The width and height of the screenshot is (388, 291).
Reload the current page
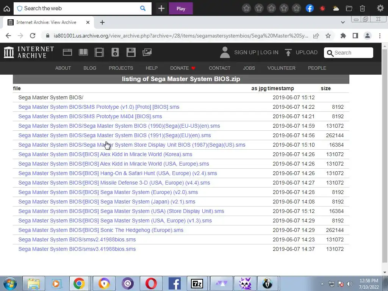click(x=33, y=36)
